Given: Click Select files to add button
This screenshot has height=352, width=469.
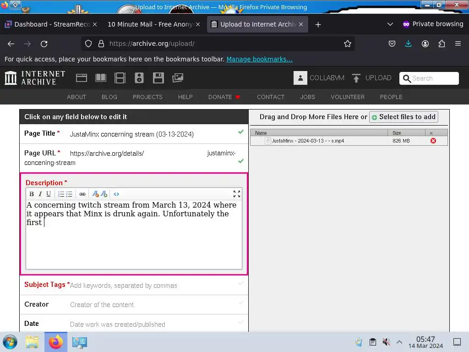Looking at the screenshot, I should pyautogui.click(x=404, y=117).
